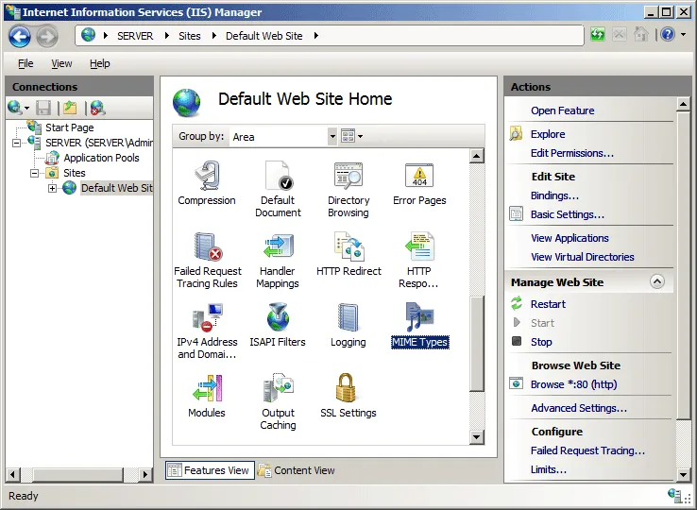Click the Sites breadcrumb in address bar
Viewport: 697px width, 510px height.
coord(190,36)
